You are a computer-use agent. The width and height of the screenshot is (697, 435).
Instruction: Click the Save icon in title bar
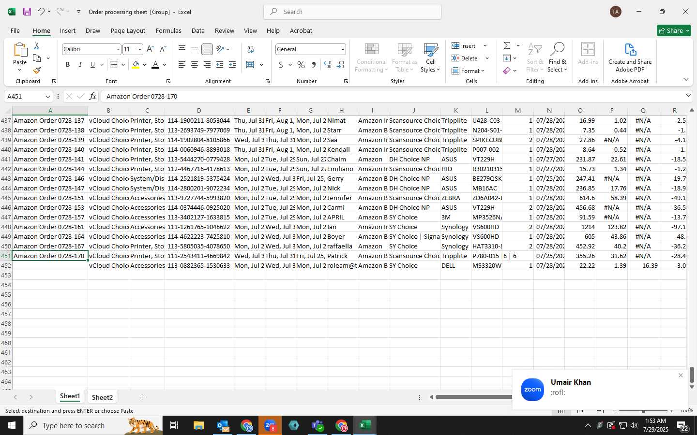pos(27,12)
